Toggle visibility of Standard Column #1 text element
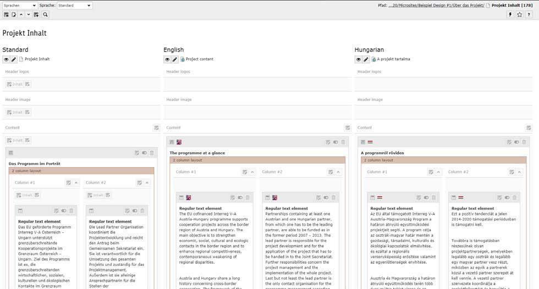The image size is (539, 289). [64, 211]
